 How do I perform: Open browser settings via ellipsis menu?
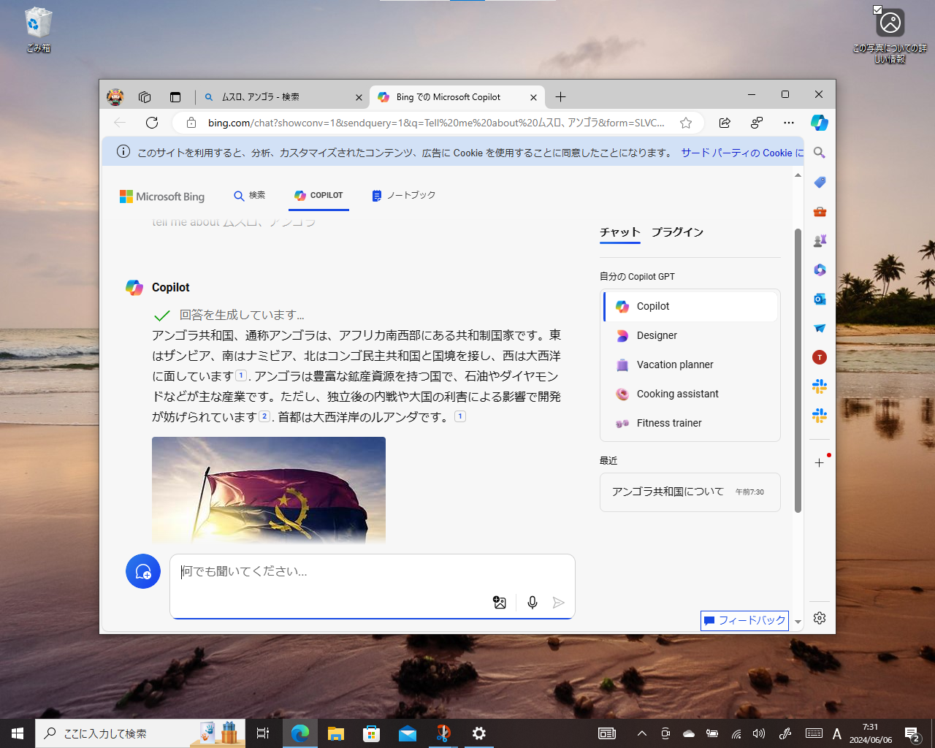(788, 123)
